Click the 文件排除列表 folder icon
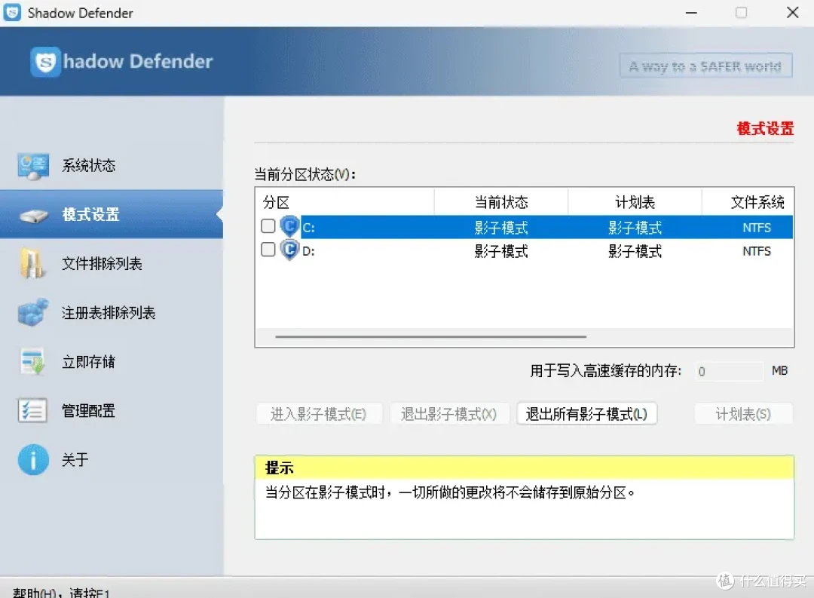This screenshot has height=598, width=814. coord(32,263)
